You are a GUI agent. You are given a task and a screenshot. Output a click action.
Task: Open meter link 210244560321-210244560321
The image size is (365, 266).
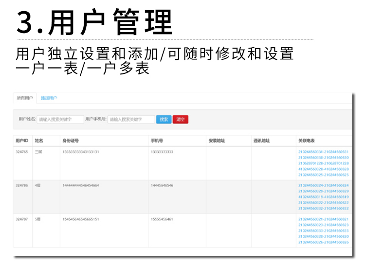point(323,219)
